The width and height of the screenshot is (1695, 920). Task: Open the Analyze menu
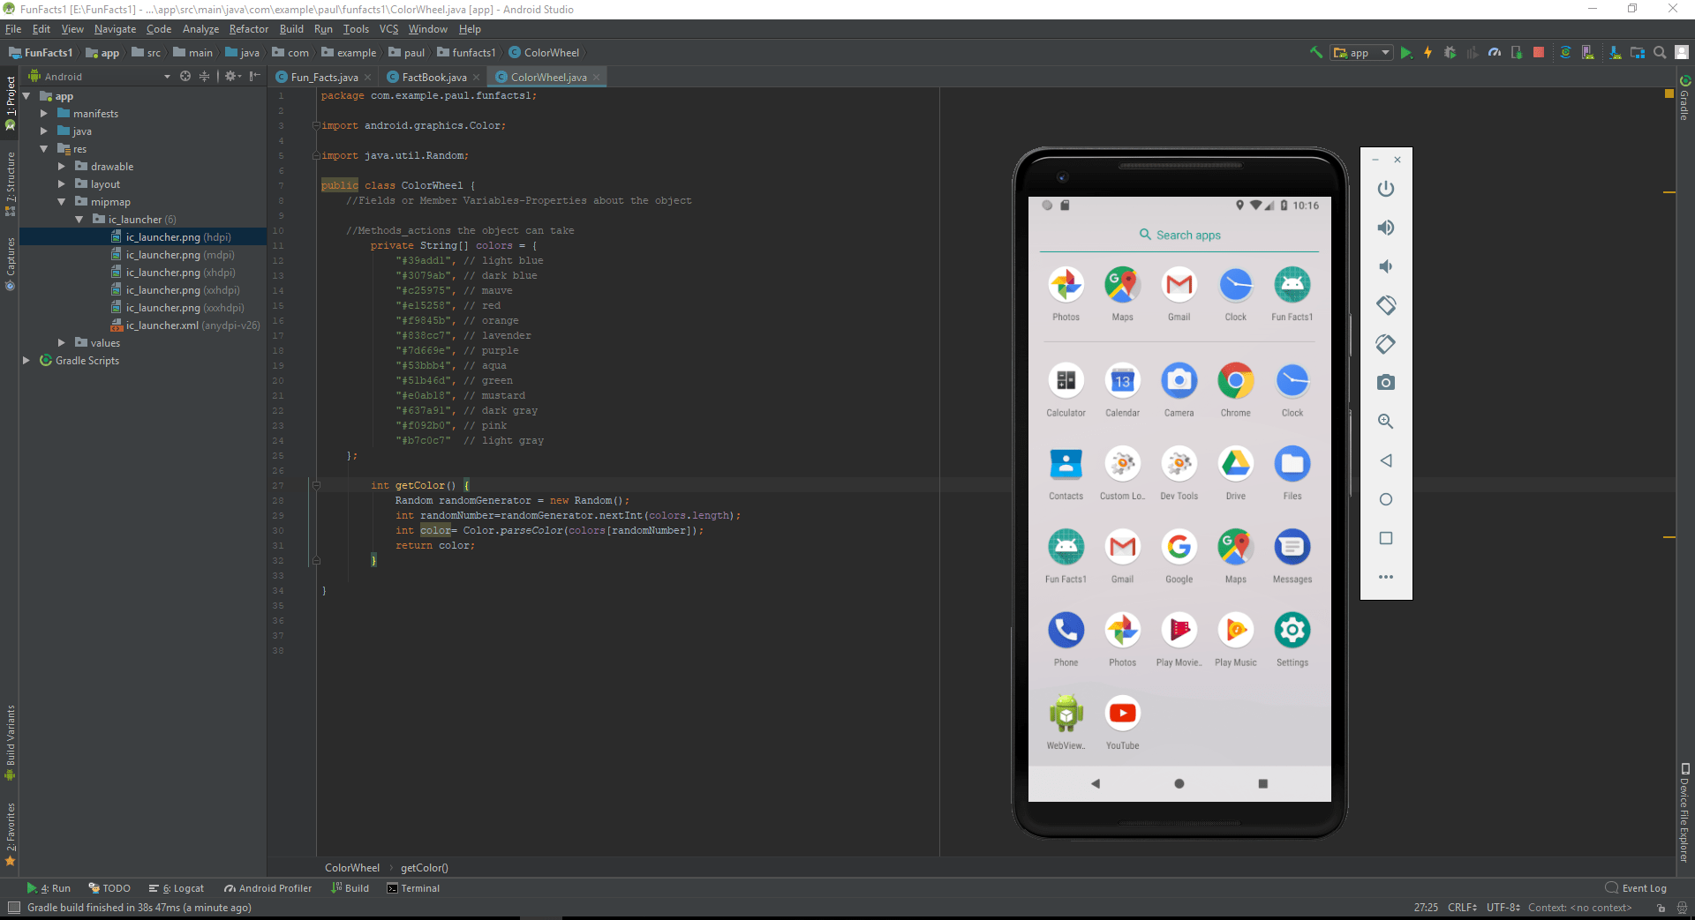[200, 29]
